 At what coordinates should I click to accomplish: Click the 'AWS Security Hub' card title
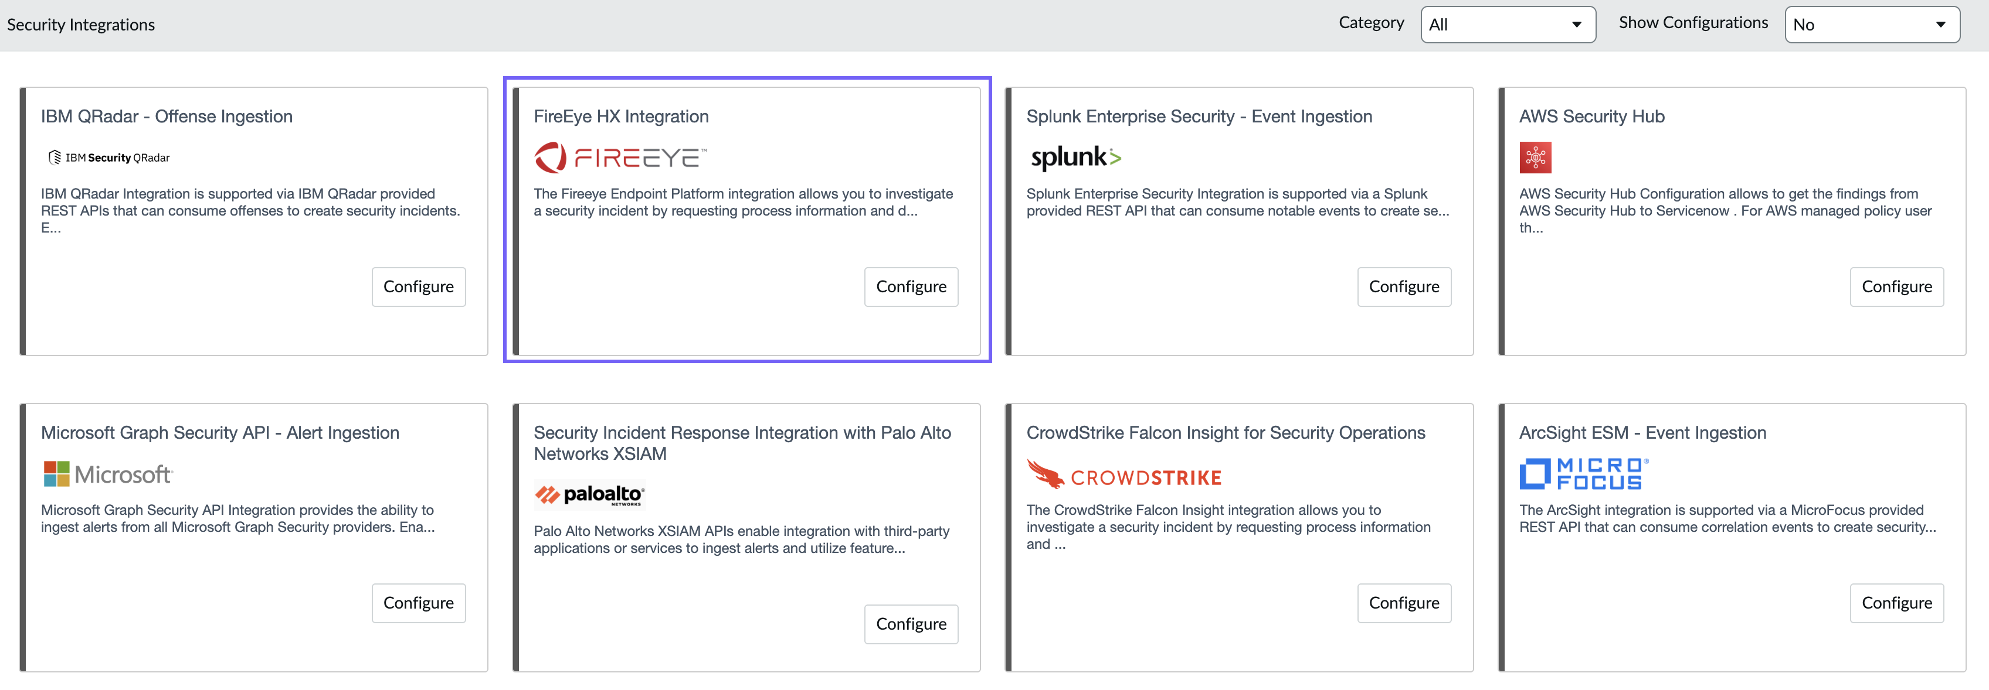[1591, 117]
